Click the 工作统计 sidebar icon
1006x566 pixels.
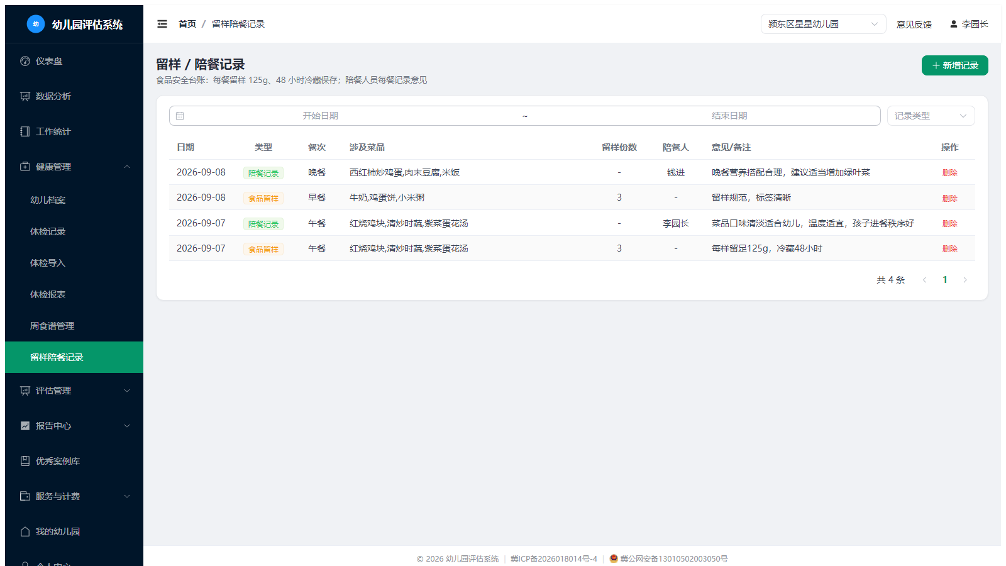click(x=25, y=131)
